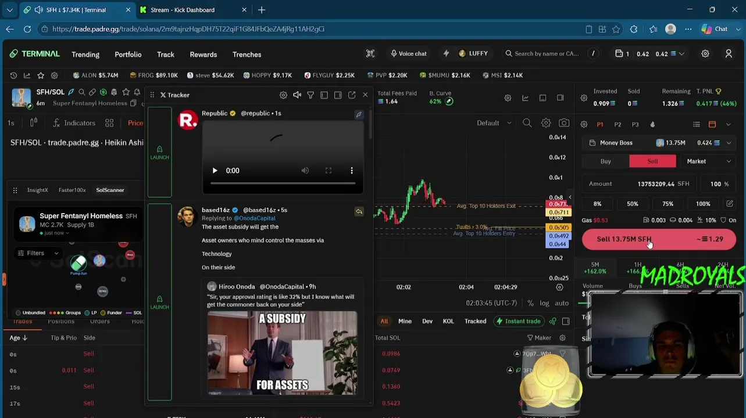Image resolution: width=746 pixels, height=418 pixels.
Task: Confirm Sell 13.75M SFH
Action: pos(659,239)
